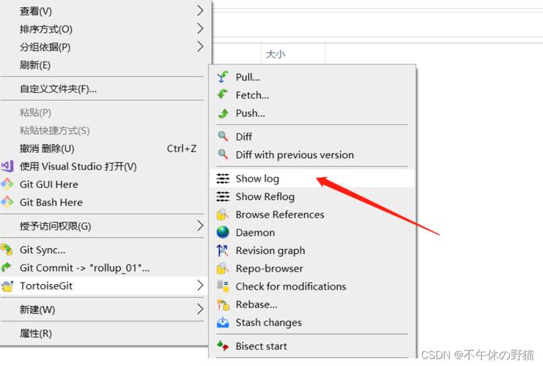Click the Repo-browser text
Screen dimensions: 543x366
pos(269,269)
